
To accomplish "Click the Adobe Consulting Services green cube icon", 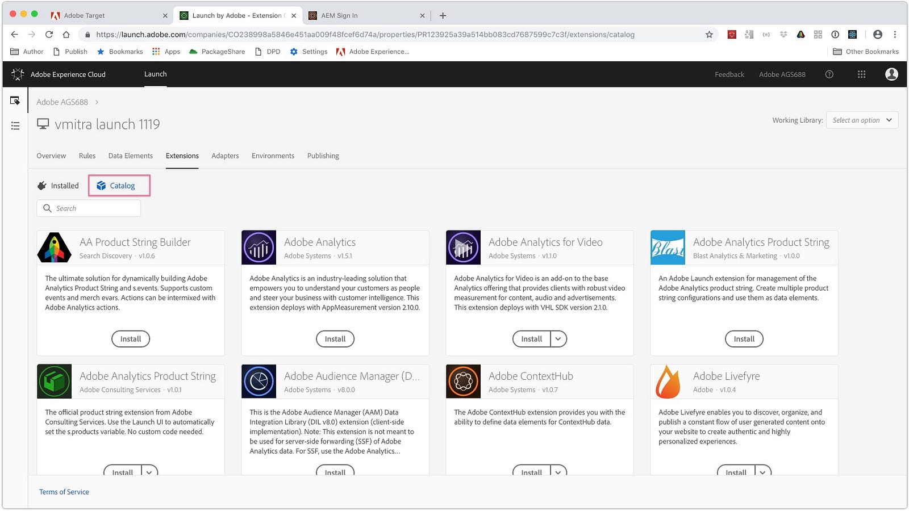I will (x=55, y=382).
